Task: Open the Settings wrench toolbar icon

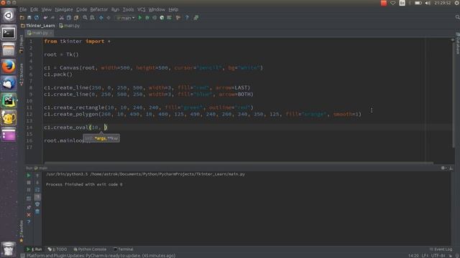Action: click(178, 18)
